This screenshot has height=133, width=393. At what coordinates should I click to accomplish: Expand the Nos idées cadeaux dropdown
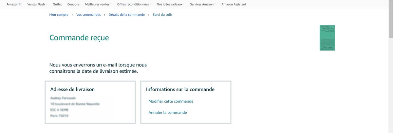(171, 5)
